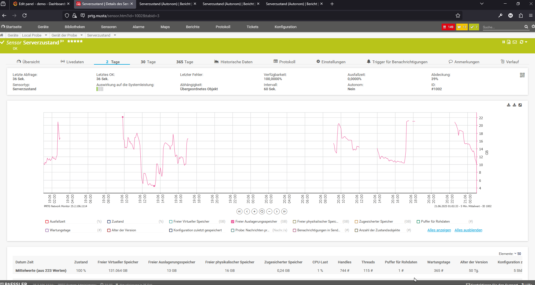Expand the Gerät der Probe breadcrumb dropdown
Image resolution: width=535 pixels, height=285 pixels.
click(x=82, y=35)
